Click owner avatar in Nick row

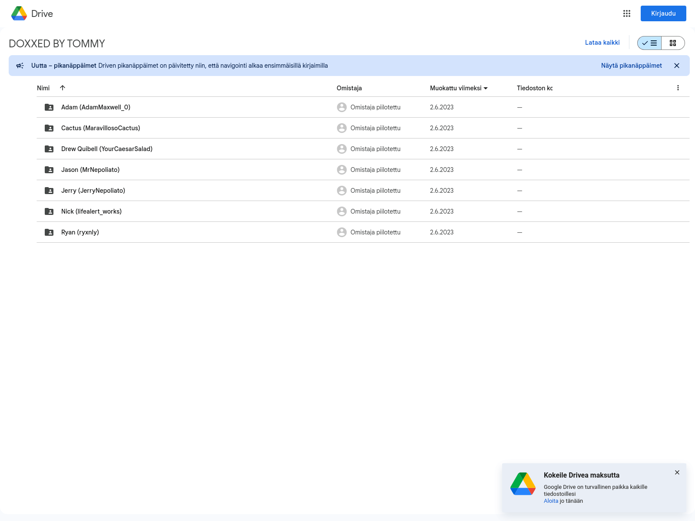point(342,211)
